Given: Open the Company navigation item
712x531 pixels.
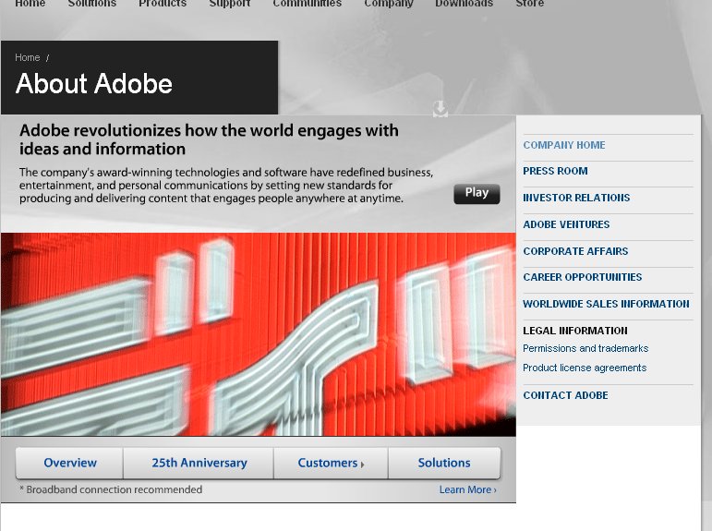Looking at the screenshot, I should pos(389,4).
